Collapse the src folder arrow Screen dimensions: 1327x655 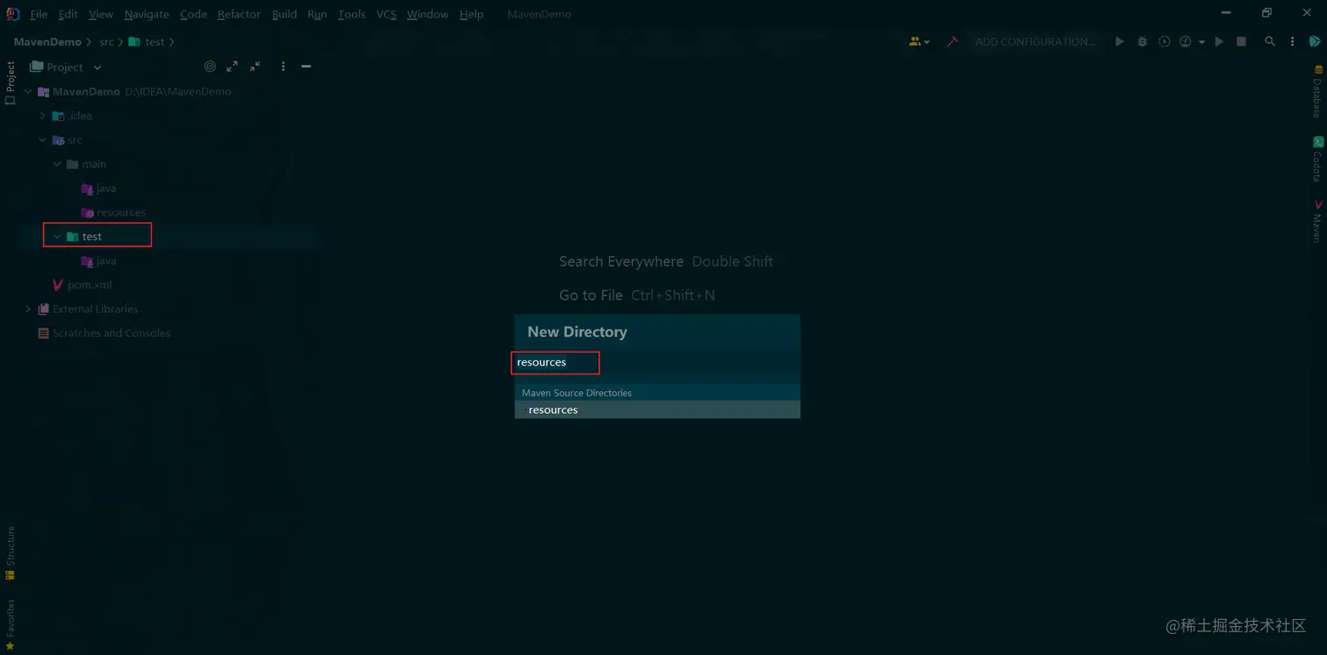42,139
